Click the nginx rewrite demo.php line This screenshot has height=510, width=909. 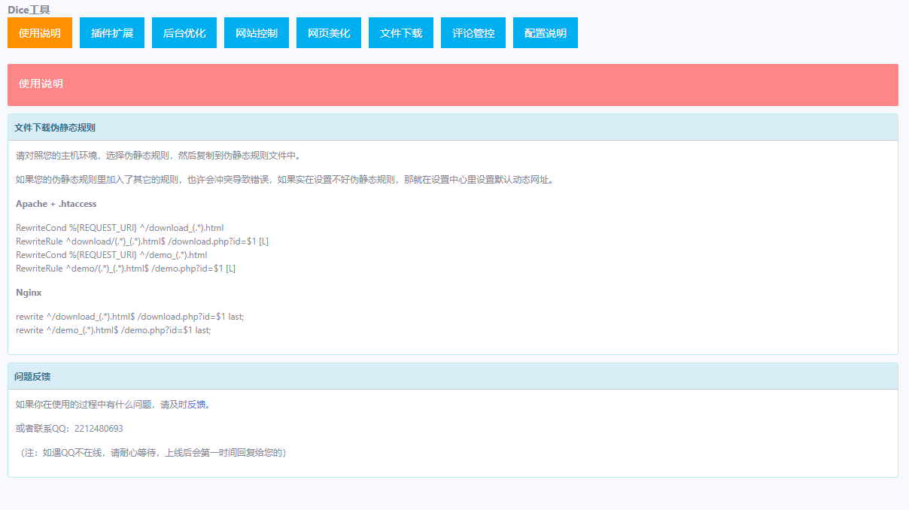114,330
